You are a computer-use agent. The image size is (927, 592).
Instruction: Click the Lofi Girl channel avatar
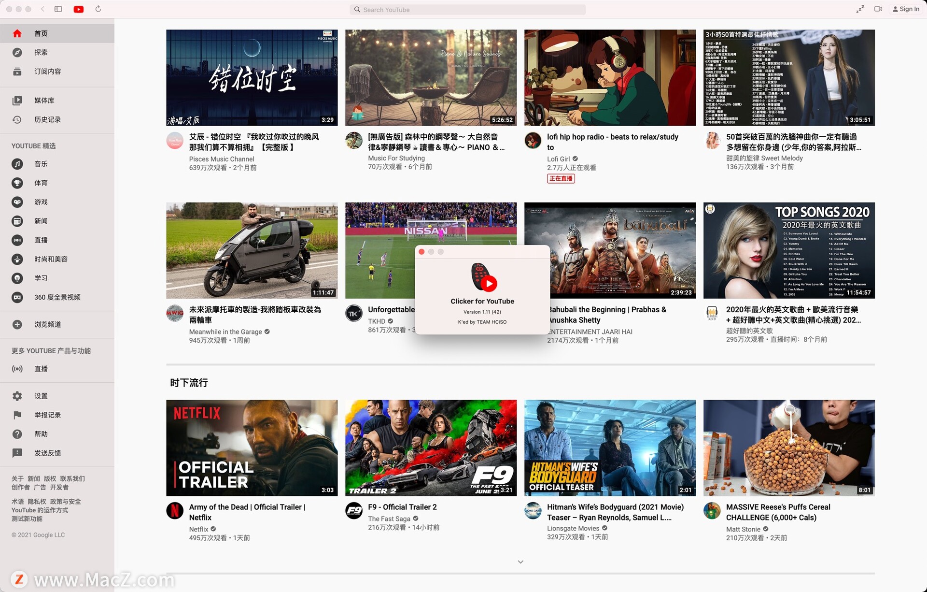point(533,141)
